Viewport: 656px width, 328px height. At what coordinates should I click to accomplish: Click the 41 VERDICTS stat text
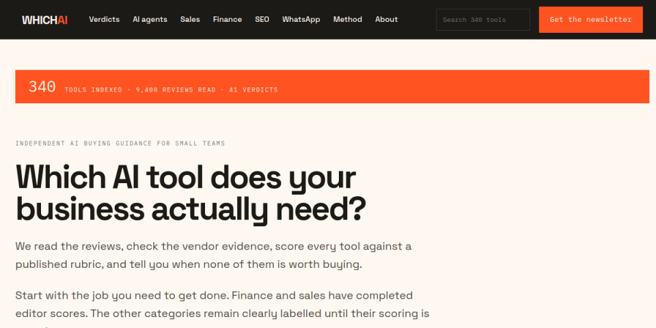[253, 90]
